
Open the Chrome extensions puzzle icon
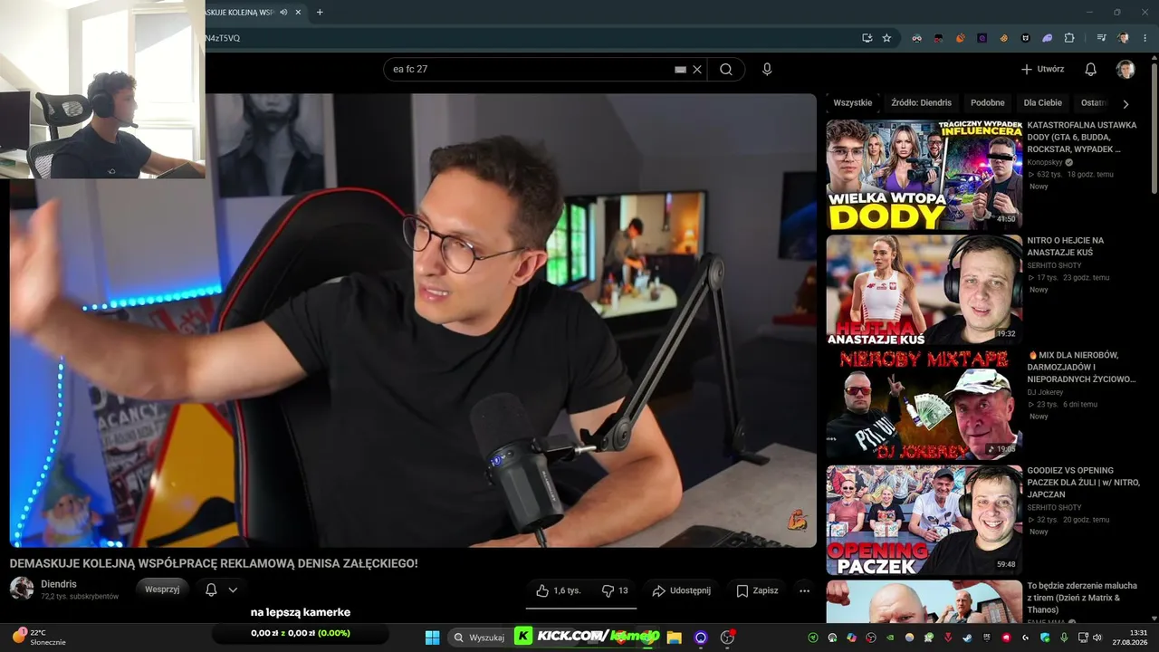(x=1069, y=38)
